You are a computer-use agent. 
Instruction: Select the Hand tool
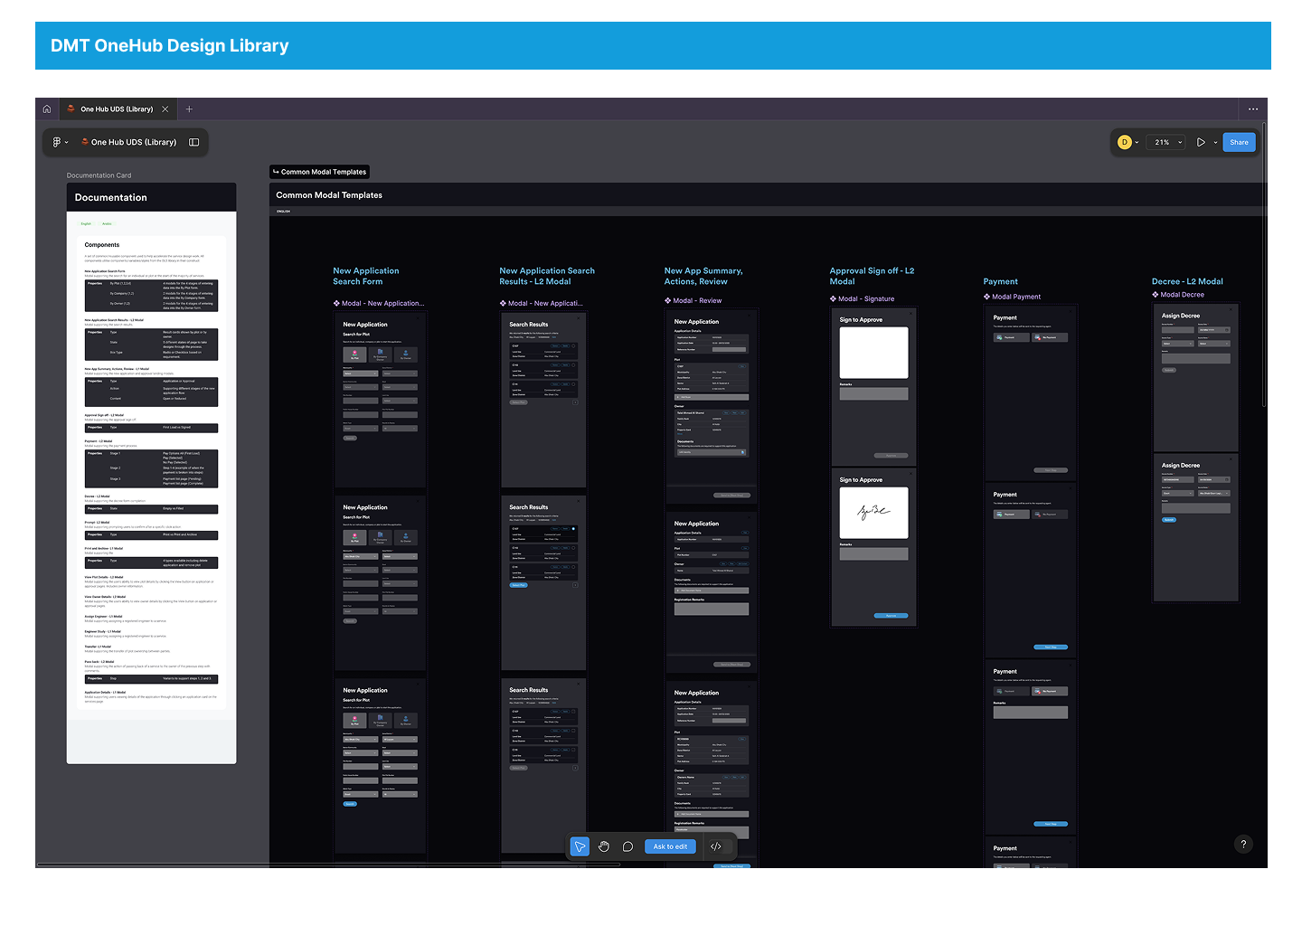click(603, 846)
